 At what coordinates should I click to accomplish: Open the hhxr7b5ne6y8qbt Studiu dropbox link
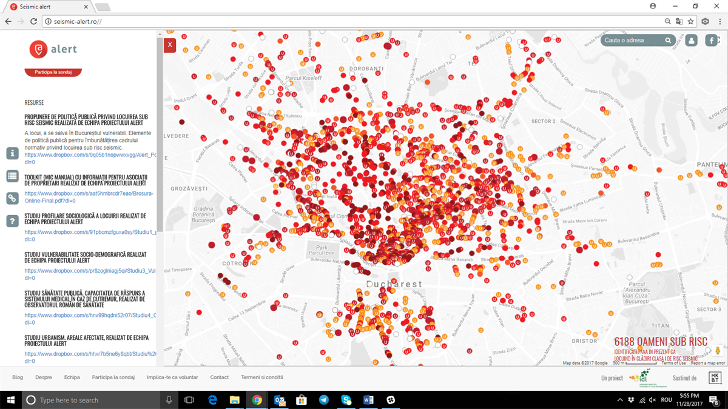(90, 357)
